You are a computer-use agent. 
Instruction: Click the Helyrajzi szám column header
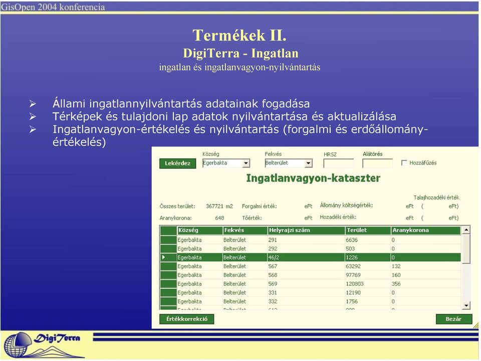pyautogui.click(x=306, y=230)
